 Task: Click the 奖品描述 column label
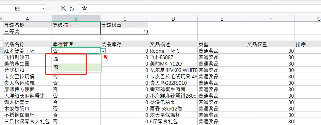[x=173, y=44]
